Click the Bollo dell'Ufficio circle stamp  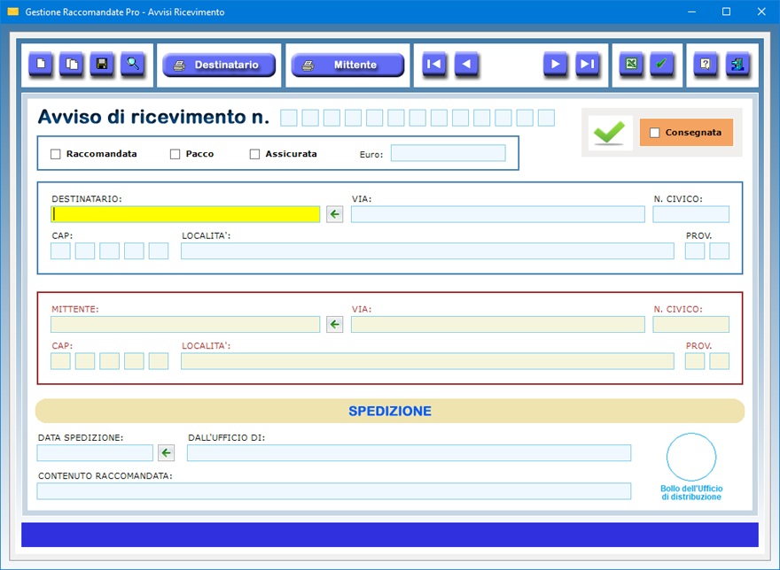(691, 457)
